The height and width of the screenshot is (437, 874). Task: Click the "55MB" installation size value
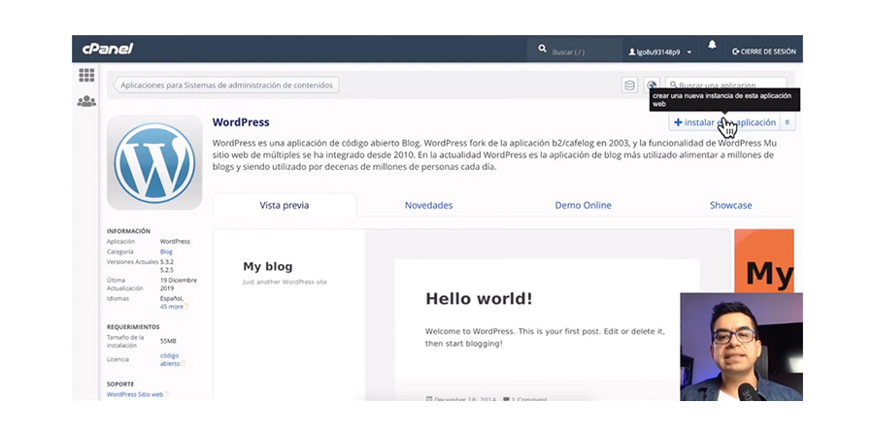tap(168, 341)
